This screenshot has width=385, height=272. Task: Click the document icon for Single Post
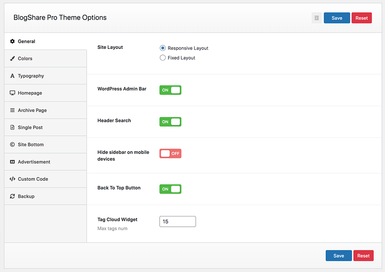(x=12, y=127)
